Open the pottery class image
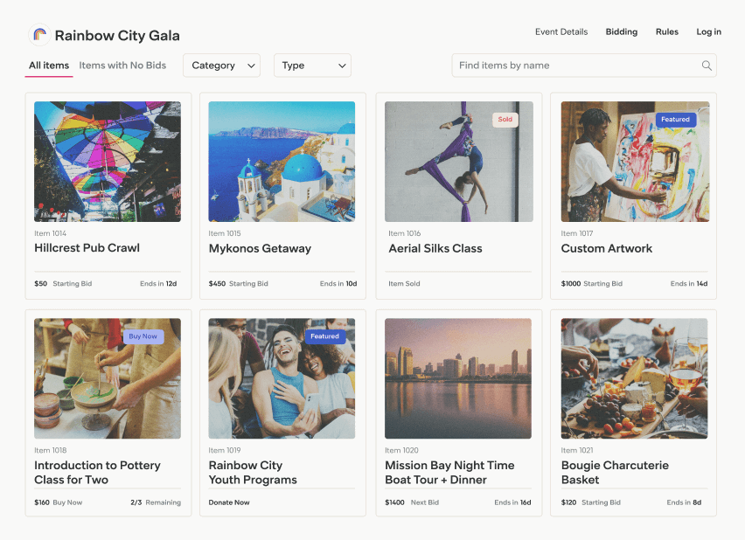Viewport: 745px width, 540px height. (108, 378)
